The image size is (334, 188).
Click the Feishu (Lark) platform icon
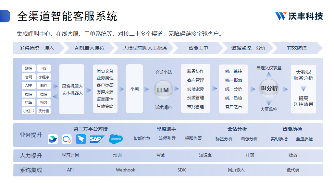pyautogui.click(x=53, y=139)
